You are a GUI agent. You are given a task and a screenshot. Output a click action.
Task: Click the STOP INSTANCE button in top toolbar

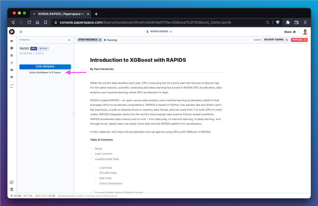click(x=90, y=40)
